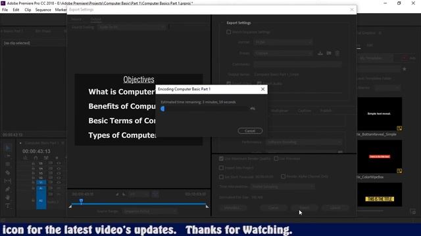The image size is (421, 236).
Task: Click the V1 track target button
Action: click(41, 182)
